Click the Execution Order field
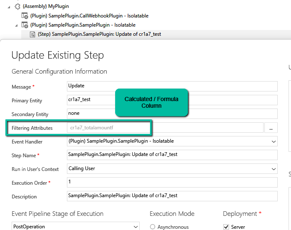 click(172, 182)
